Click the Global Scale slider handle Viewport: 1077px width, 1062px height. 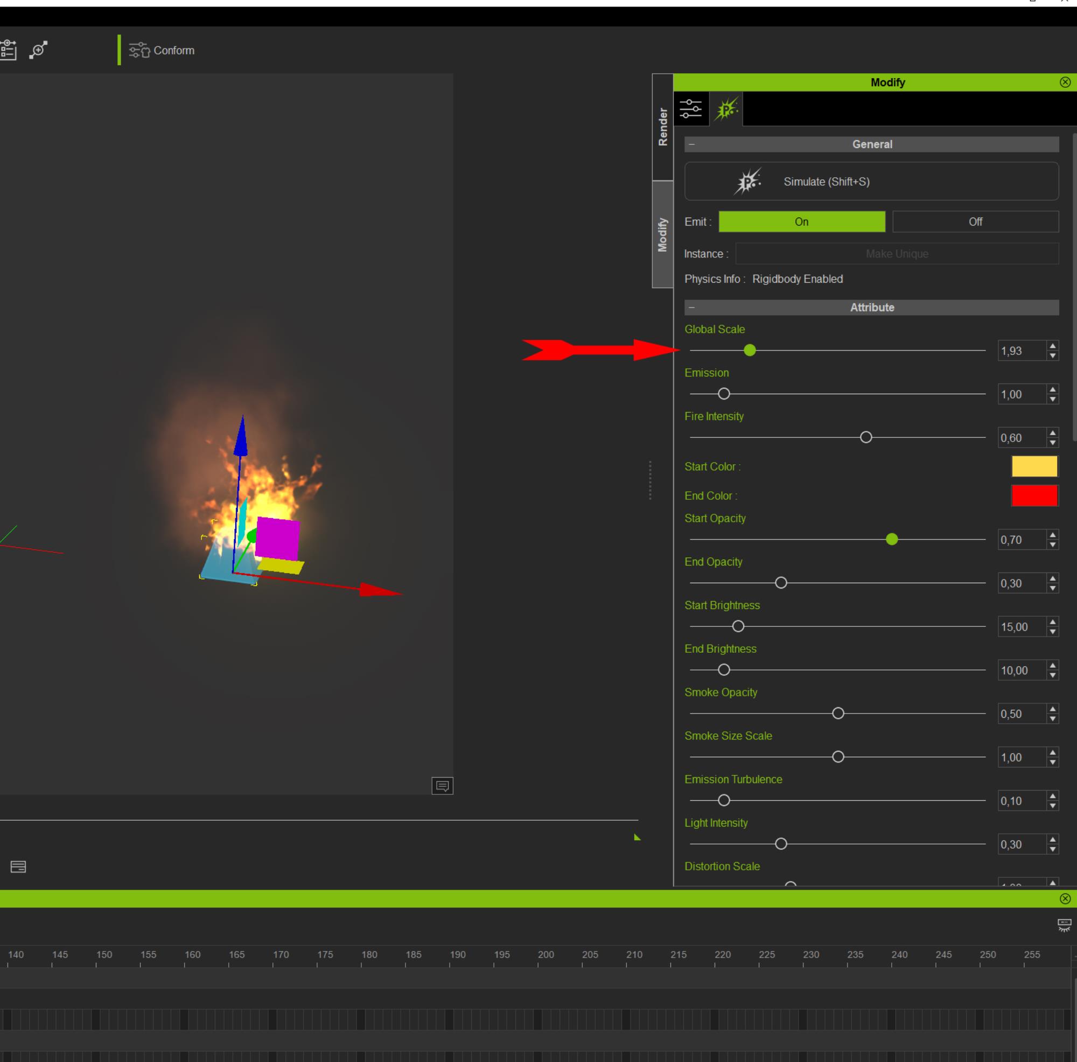[x=750, y=350]
